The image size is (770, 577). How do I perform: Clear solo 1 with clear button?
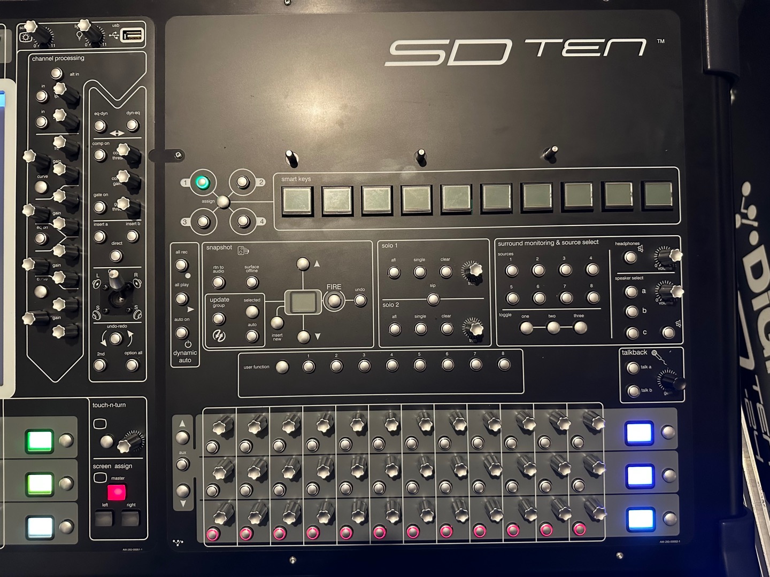(446, 272)
